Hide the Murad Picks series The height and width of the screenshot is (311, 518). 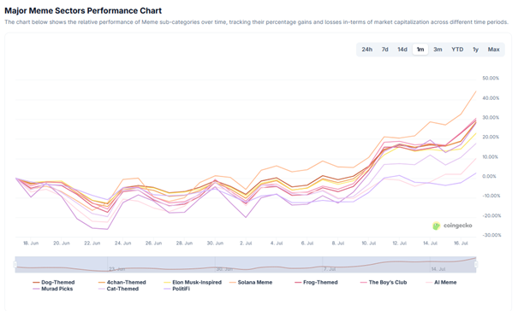pos(52,289)
